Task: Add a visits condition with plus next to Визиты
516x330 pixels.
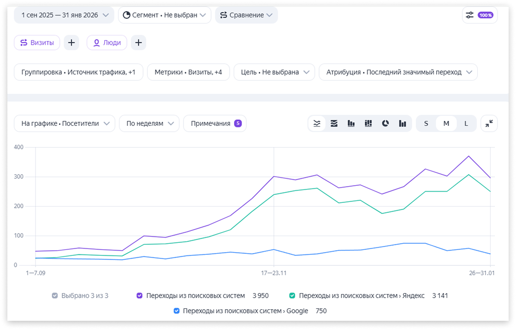Action: [x=71, y=43]
